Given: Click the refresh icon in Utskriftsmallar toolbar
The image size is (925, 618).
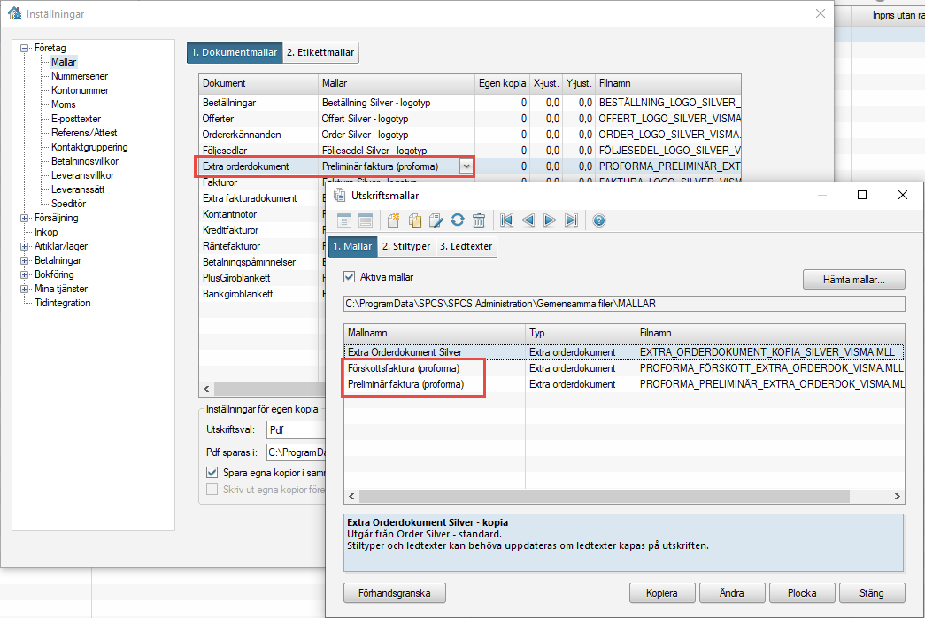Looking at the screenshot, I should [458, 220].
